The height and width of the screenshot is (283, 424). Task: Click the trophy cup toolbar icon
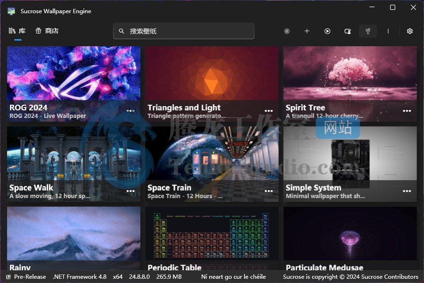pos(368,31)
